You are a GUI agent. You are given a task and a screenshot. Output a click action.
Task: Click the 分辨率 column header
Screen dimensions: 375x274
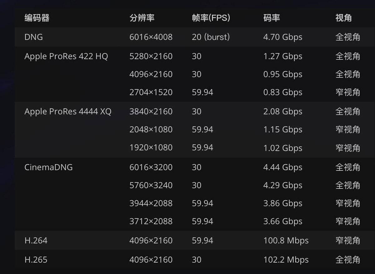142,18
